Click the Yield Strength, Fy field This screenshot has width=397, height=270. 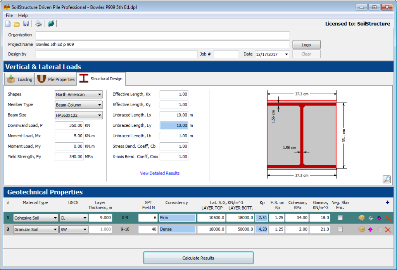[69, 156]
